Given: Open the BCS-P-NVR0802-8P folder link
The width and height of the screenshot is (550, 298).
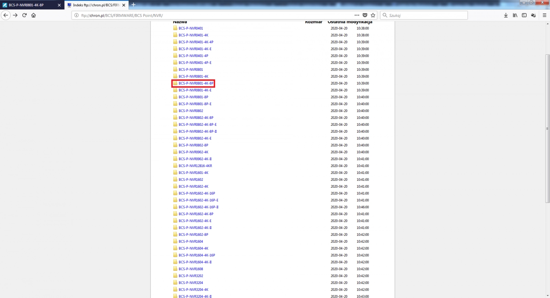Looking at the screenshot, I should 194,145.
